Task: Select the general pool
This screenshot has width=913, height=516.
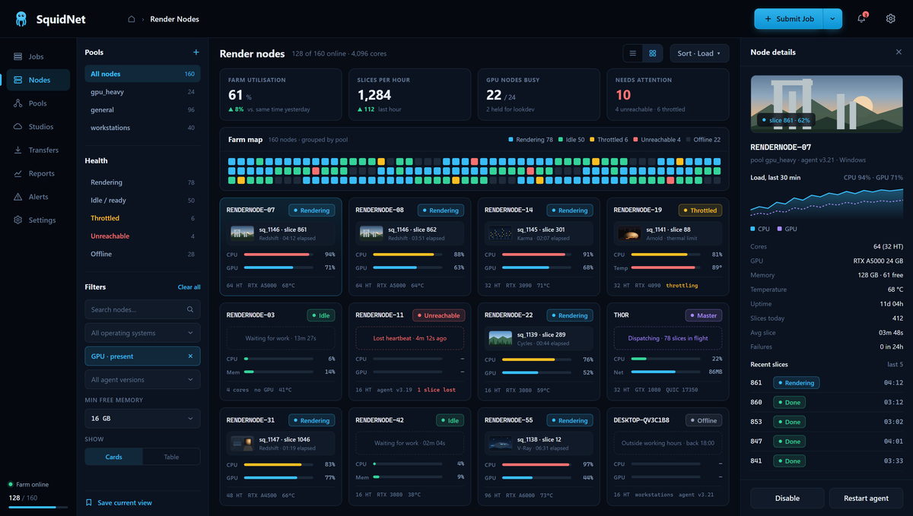Action: 142,110
